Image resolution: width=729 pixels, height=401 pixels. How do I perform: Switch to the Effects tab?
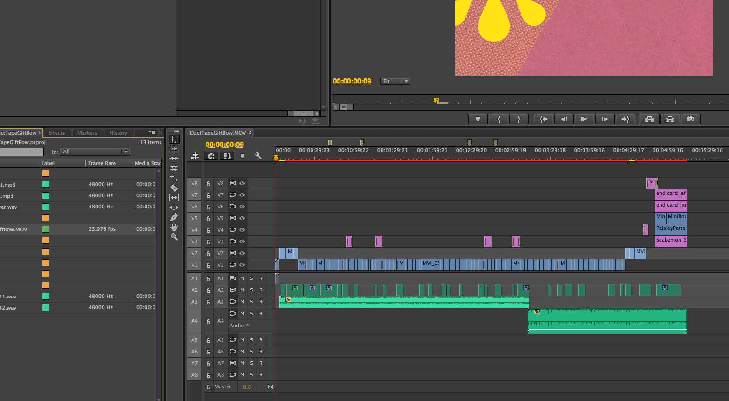[x=56, y=133]
